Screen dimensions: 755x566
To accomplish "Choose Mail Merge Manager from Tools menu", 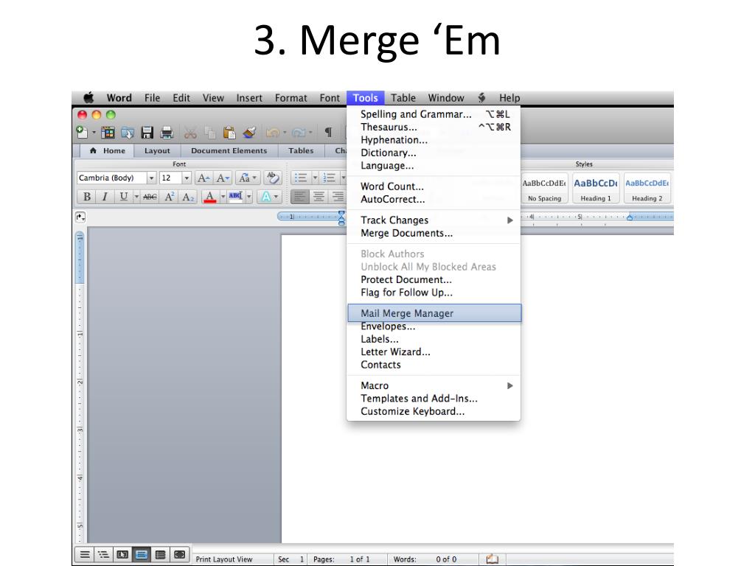I will [434, 313].
